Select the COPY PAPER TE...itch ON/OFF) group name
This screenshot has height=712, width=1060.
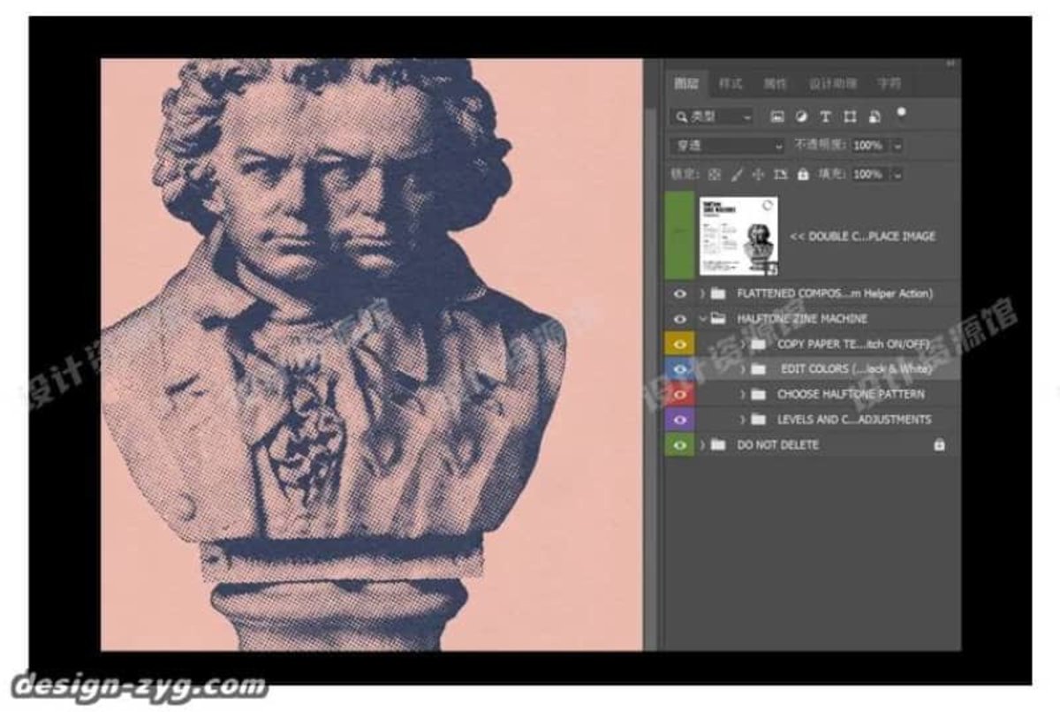point(853,344)
